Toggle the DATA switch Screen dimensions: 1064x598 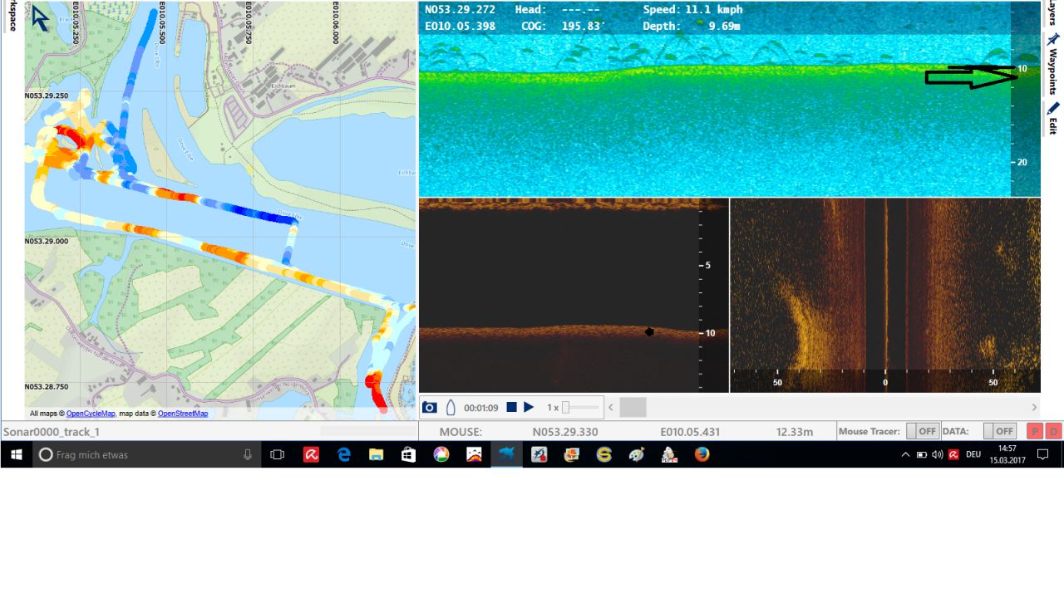click(x=999, y=431)
